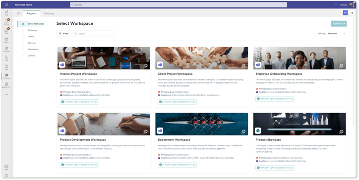Open the Hub app in sidebar
Screen dimensions: 359x180
pyautogui.click(x=6, y=12)
